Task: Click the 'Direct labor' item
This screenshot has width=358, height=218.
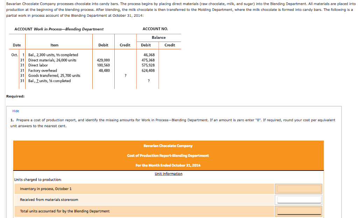Action: click(38, 65)
